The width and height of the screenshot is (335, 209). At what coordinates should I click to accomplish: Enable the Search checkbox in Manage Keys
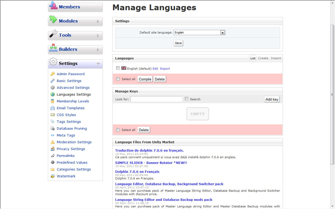[187, 99]
